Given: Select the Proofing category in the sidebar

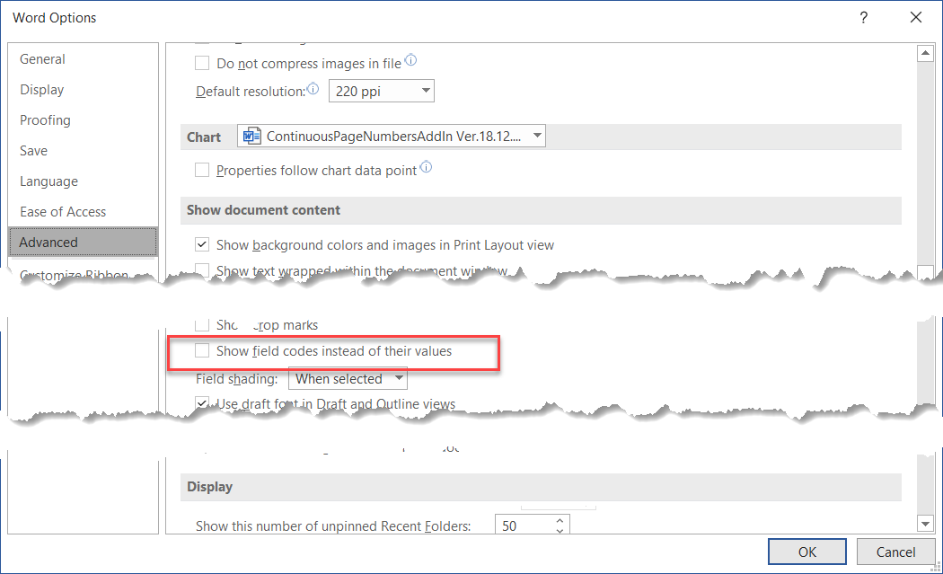Looking at the screenshot, I should click(x=45, y=119).
